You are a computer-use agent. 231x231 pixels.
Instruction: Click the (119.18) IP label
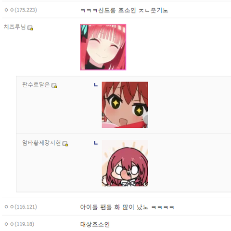pos(25,224)
